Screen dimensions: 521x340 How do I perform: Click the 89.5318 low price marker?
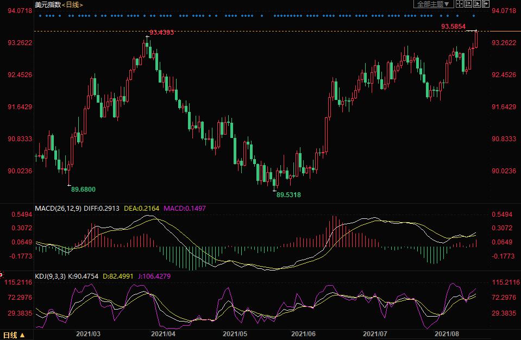(288, 194)
